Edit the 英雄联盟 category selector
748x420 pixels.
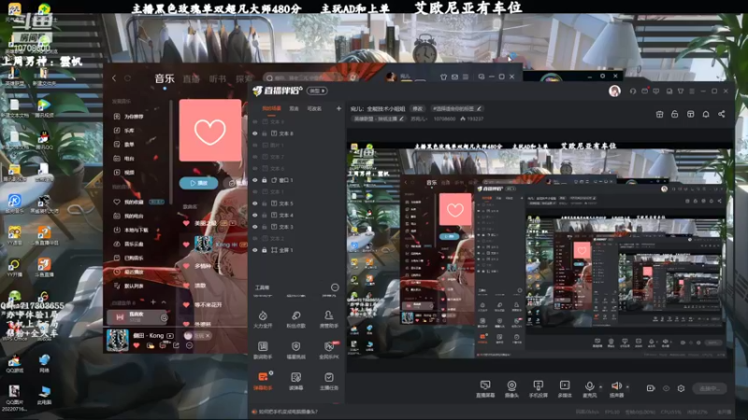pyautogui.click(x=380, y=119)
